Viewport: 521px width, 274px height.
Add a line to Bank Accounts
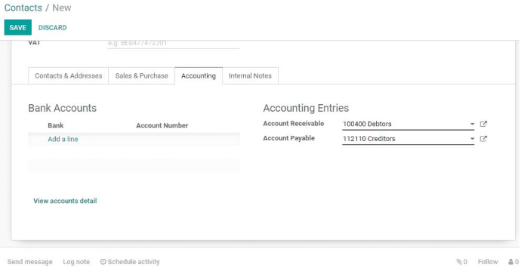tap(63, 139)
